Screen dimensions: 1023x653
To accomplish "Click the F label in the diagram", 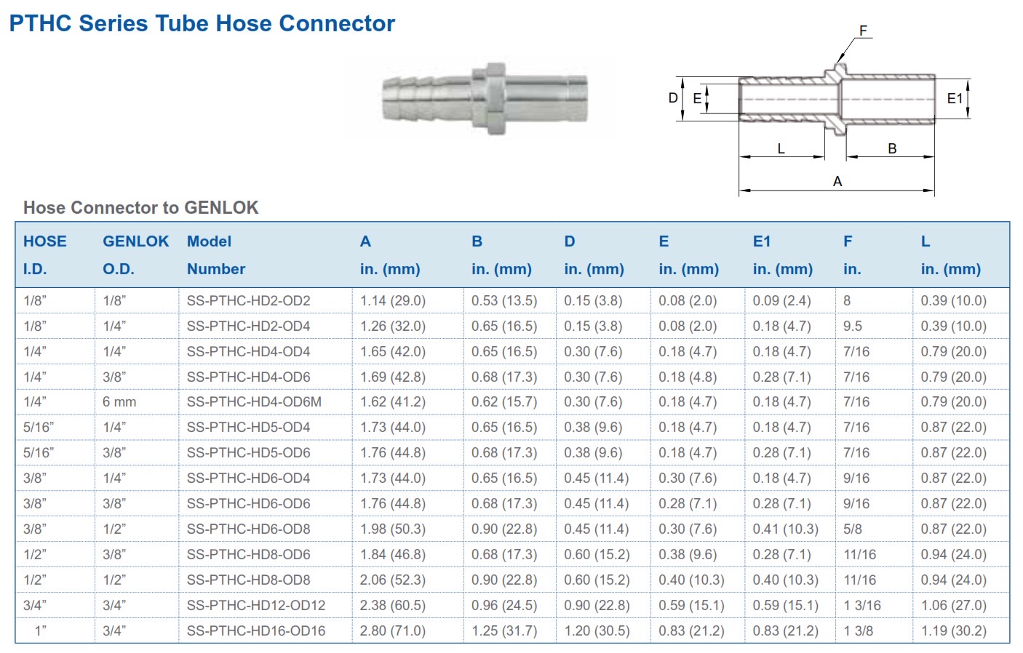I will pyautogui.click(x=864, y=31).
